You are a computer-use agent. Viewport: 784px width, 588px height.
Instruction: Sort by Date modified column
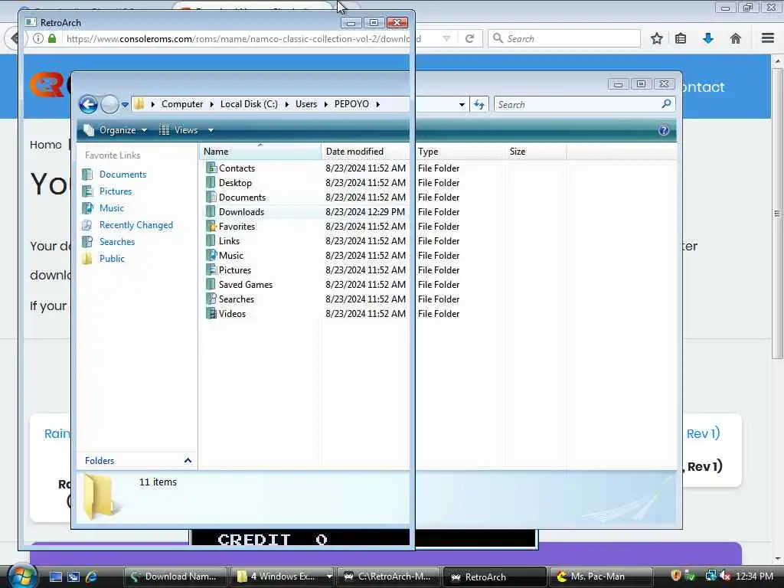[367, 152]
